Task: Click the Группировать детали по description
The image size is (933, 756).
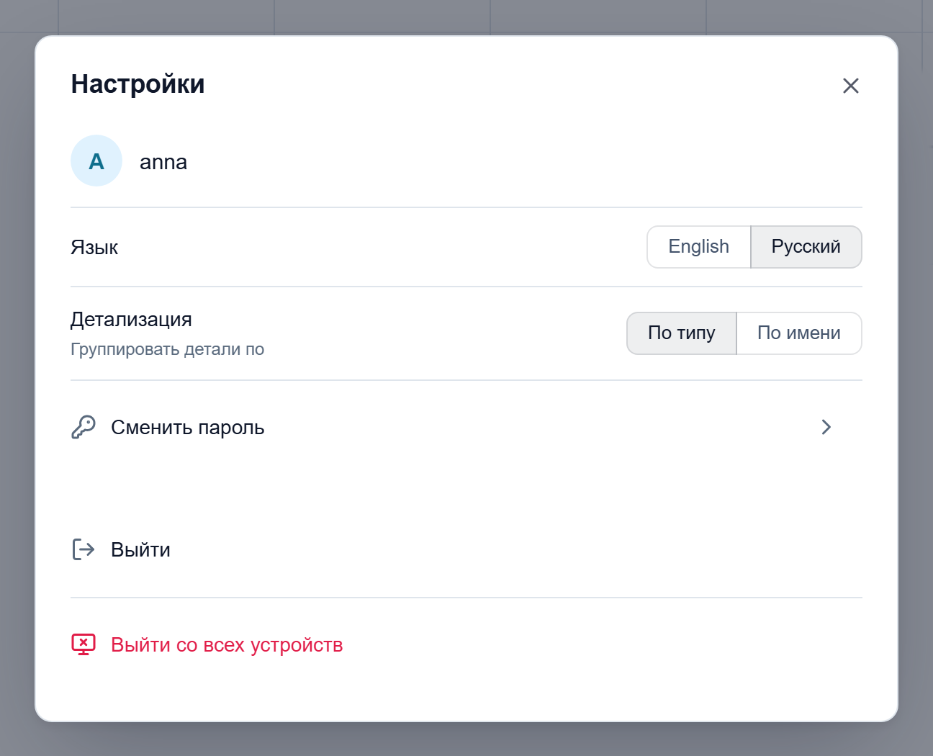Action: tap(168, 349)
